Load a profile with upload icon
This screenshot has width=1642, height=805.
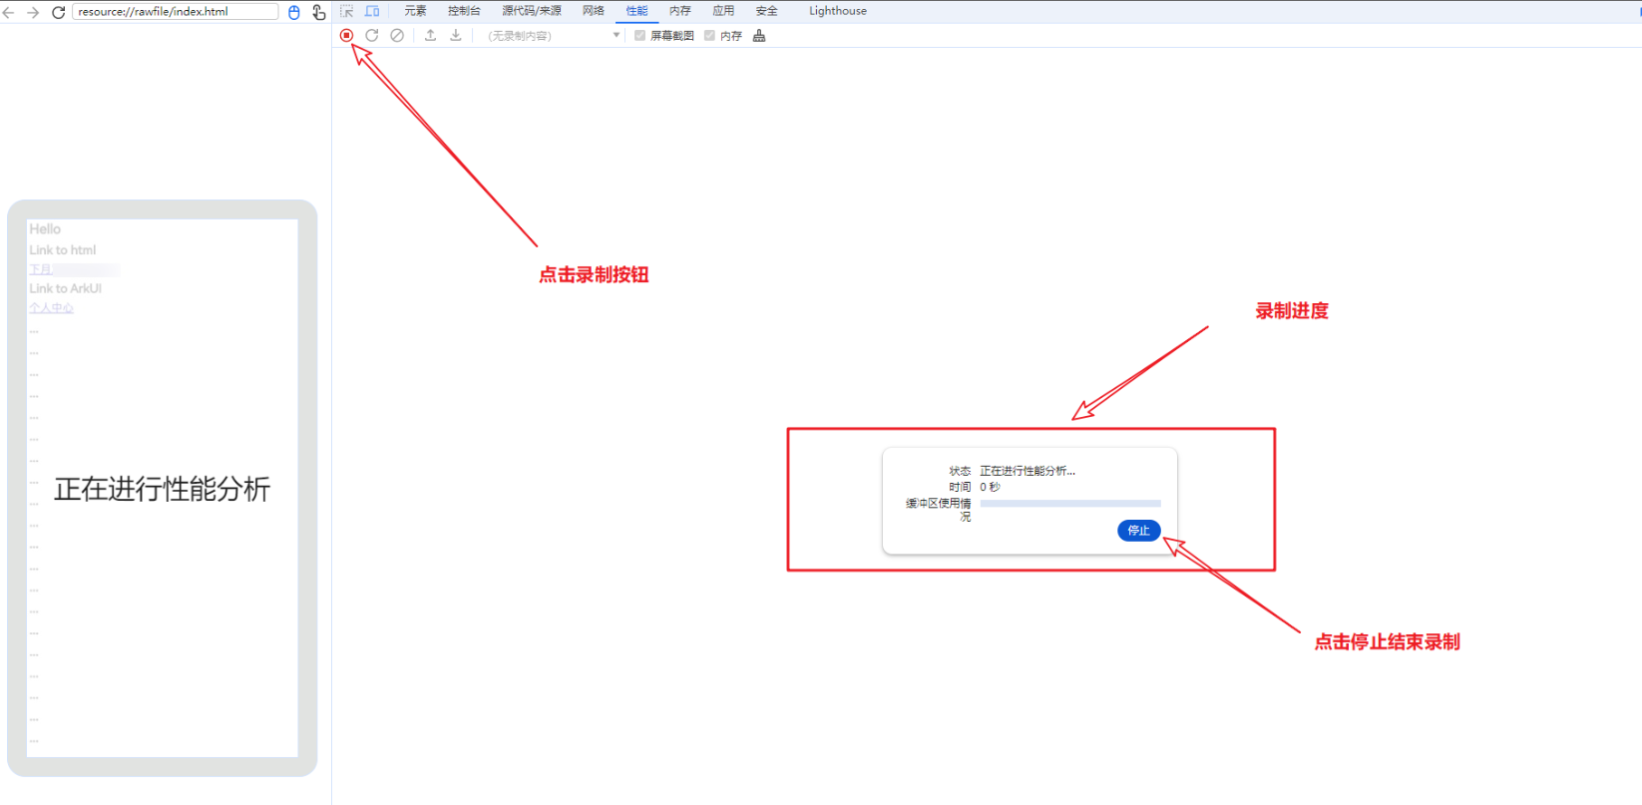point(430,35)
